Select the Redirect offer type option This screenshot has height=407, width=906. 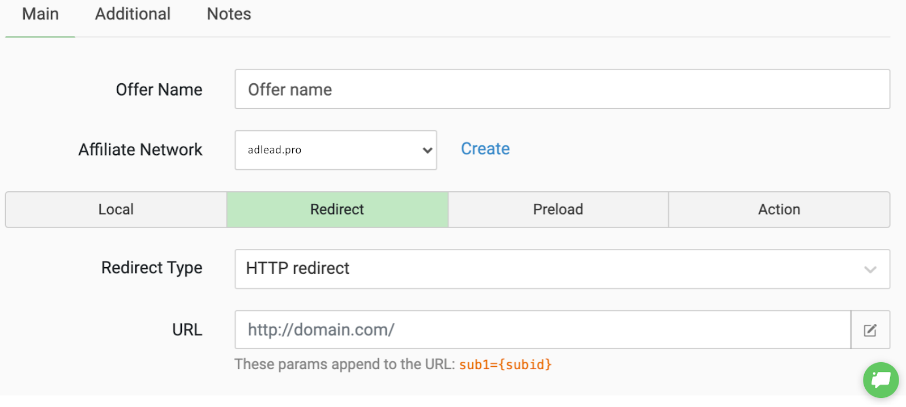tap(337, 209)
